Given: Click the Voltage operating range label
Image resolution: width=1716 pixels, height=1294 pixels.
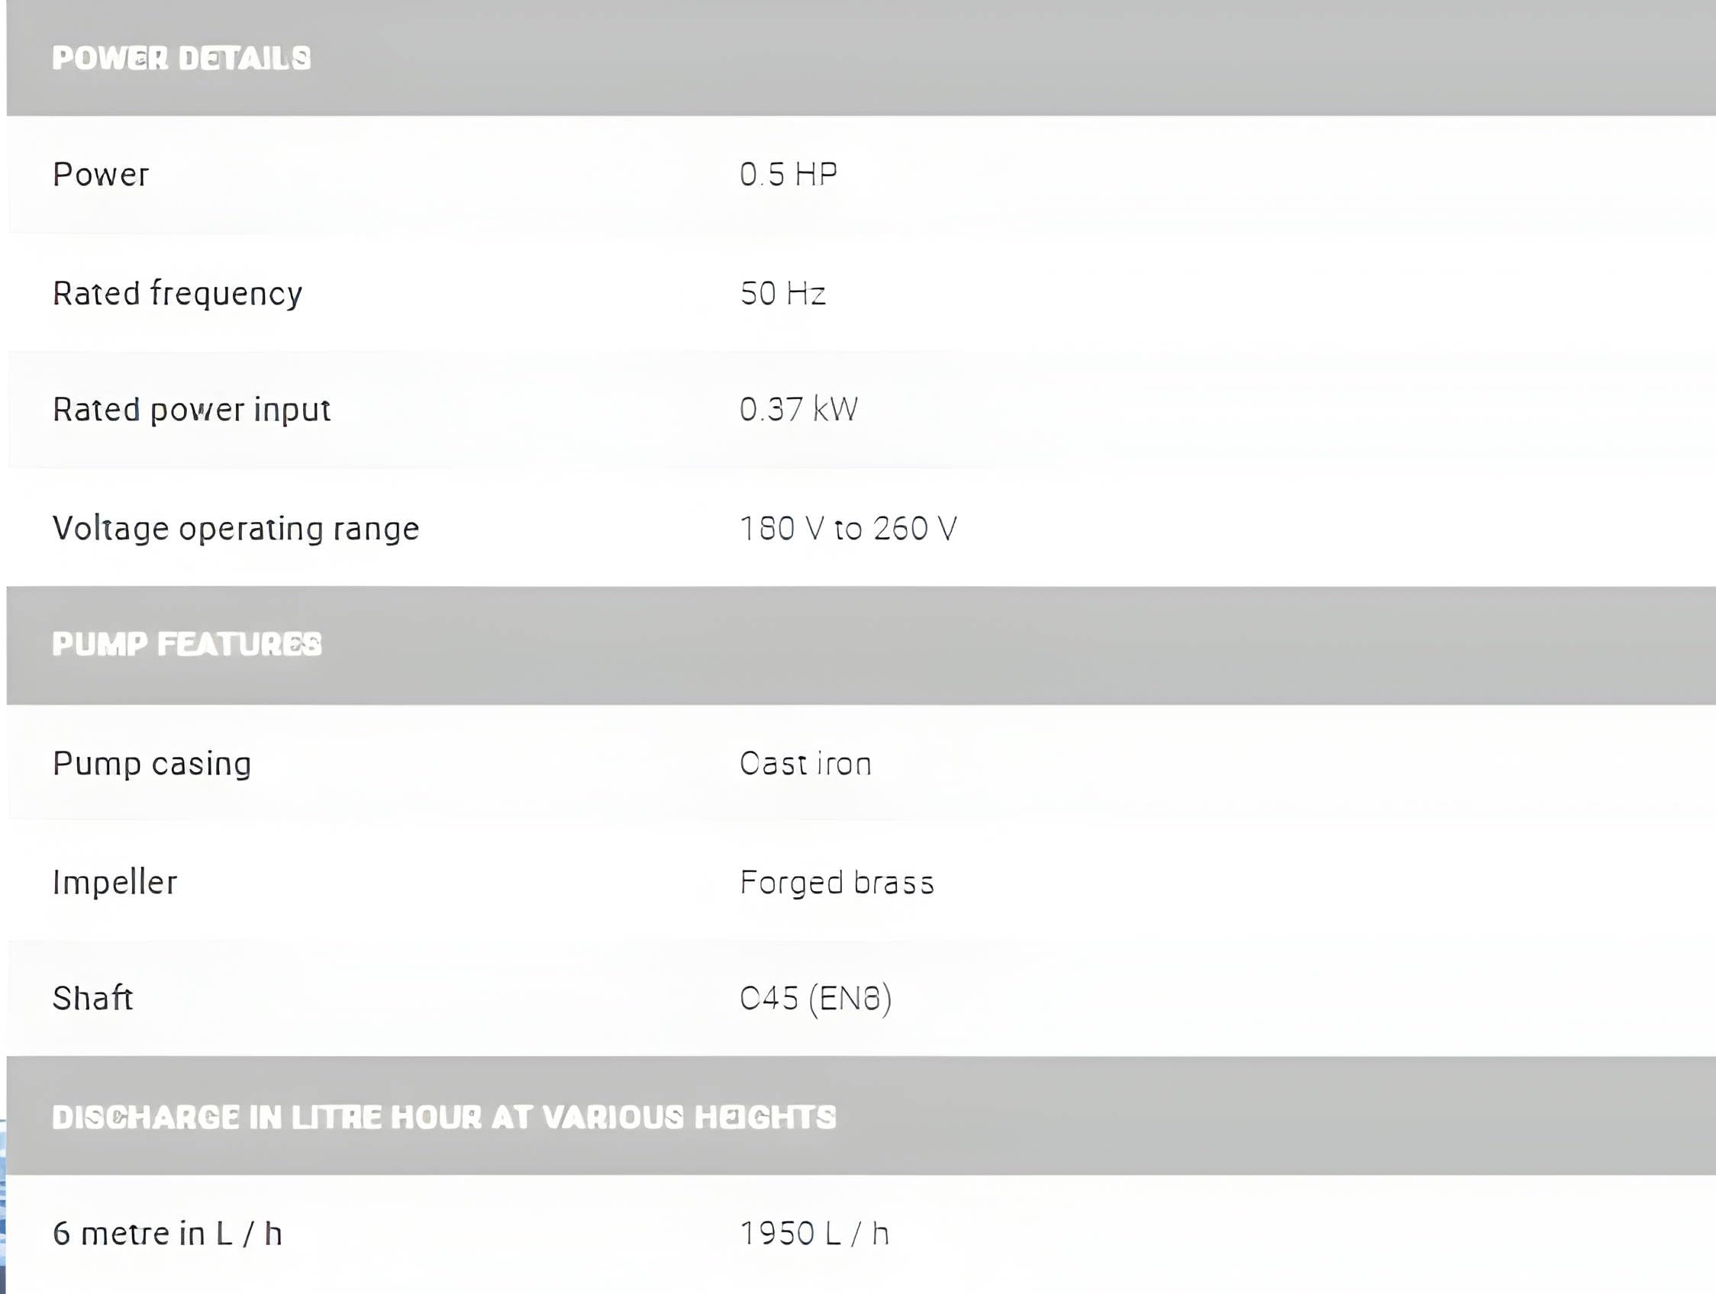Looking at the screenshot, I should (236, 529).
